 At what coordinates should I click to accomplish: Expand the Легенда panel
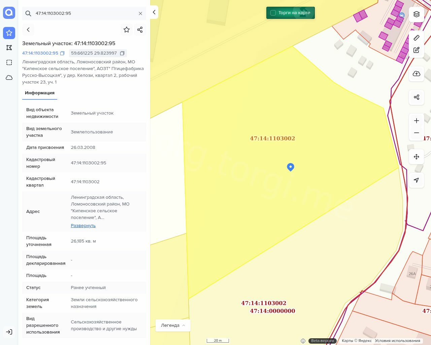[173, 325]
